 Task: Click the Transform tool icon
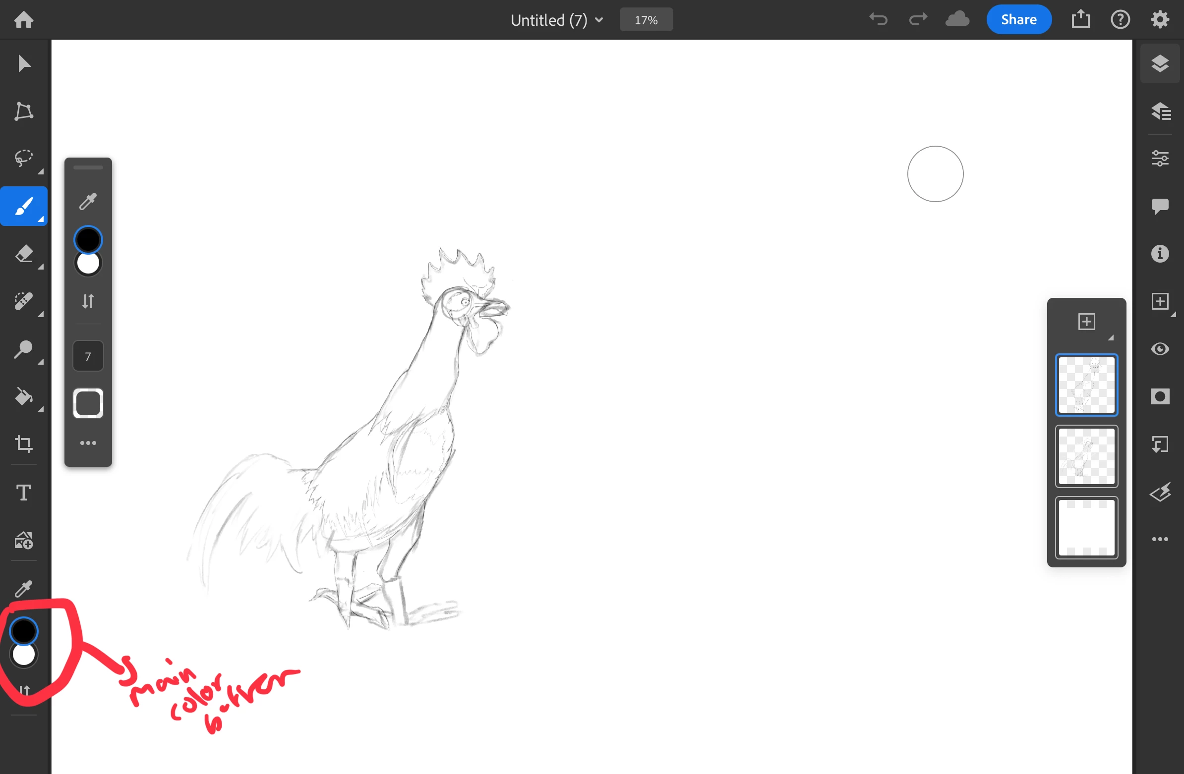coord(23,111)
